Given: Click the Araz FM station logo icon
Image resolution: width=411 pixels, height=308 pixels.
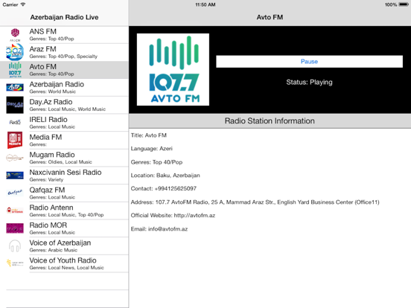Looking at the screenshot, I should tap(15, 52).
